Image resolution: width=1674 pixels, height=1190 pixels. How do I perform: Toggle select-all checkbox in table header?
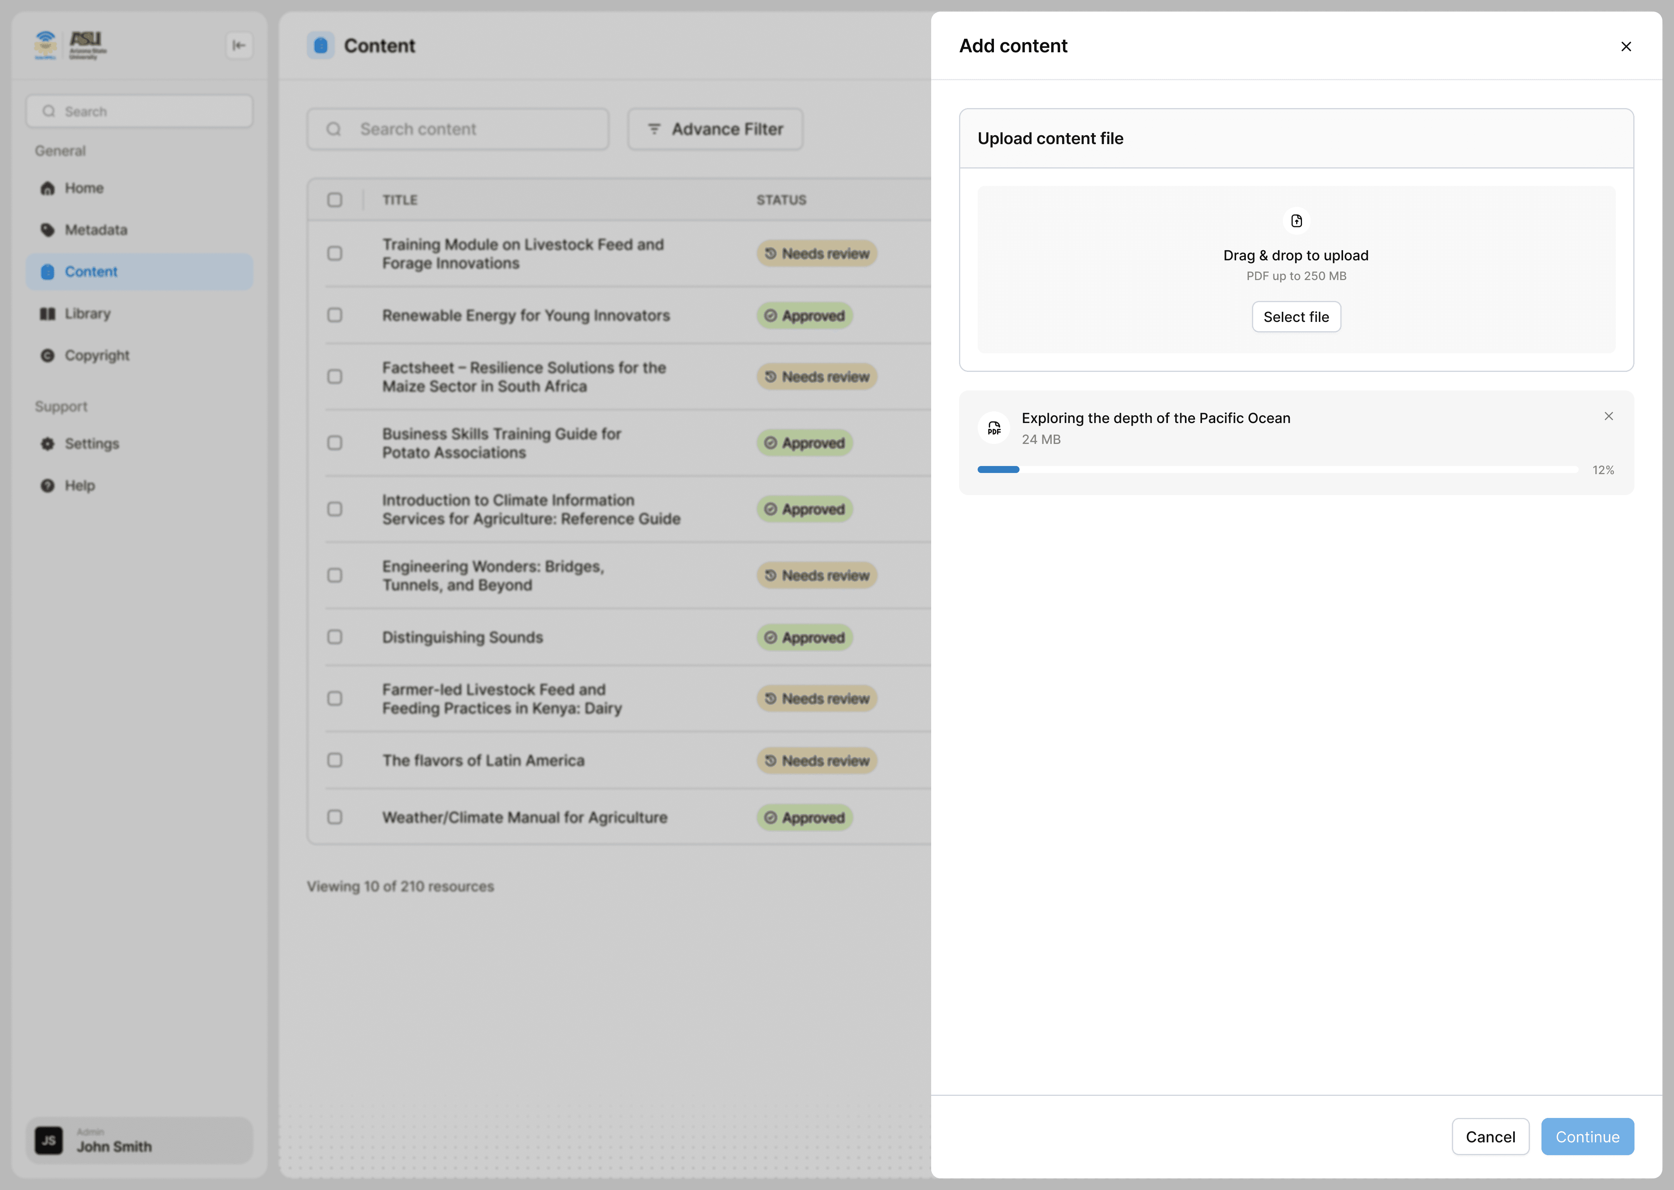click(334, 200)
